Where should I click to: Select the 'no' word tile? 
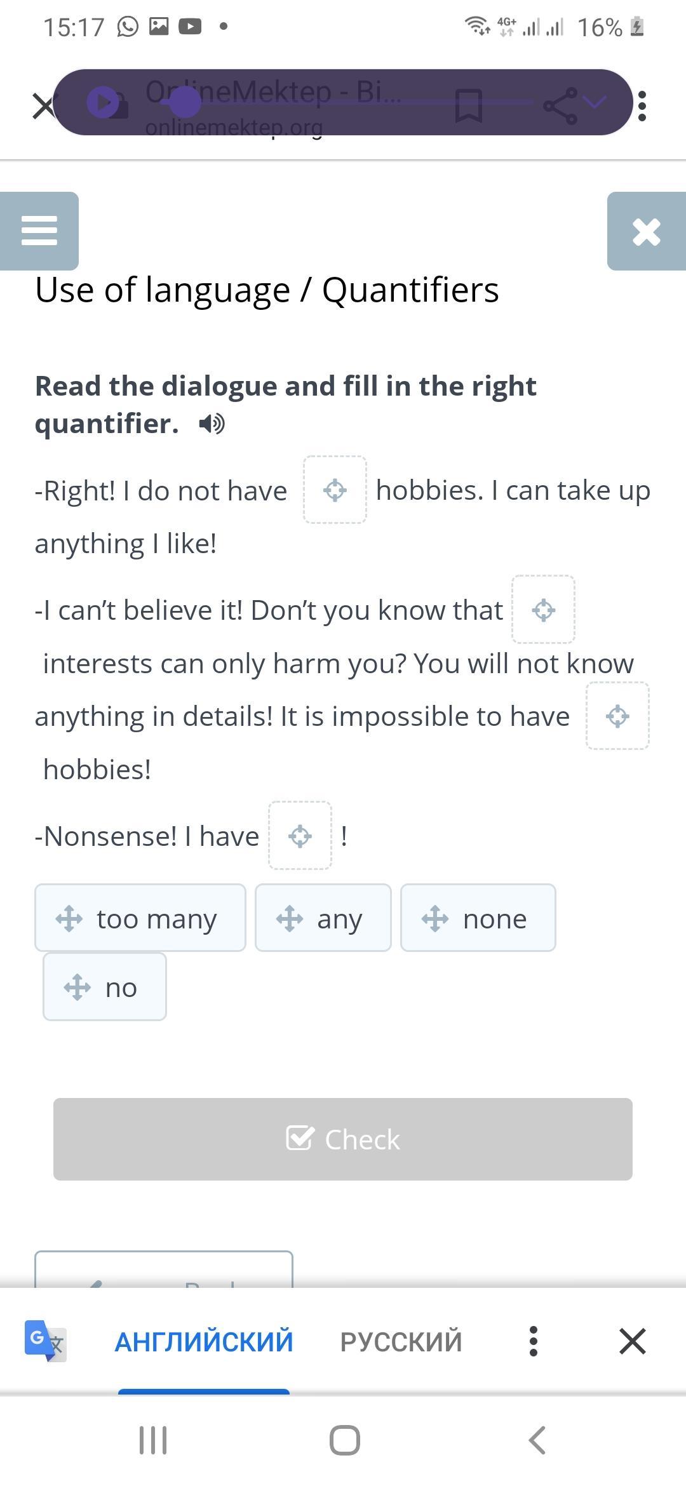click(105, 986)
